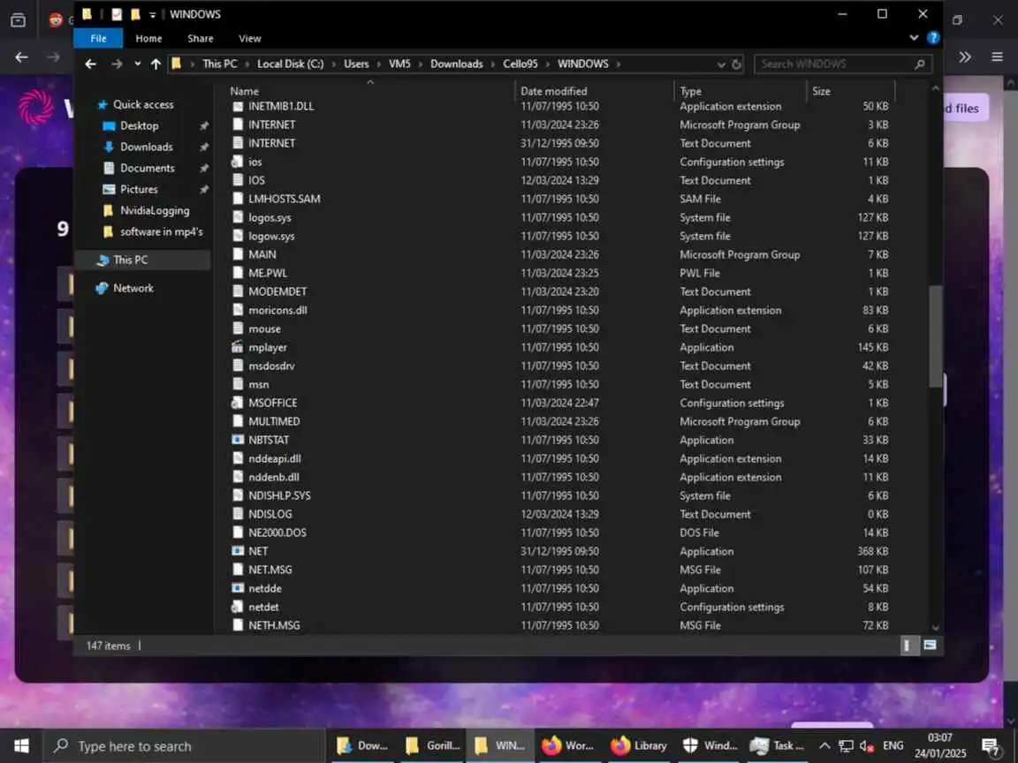Select This PC in navigation pane
The image size is (1018, 763).
pos(130,260)
